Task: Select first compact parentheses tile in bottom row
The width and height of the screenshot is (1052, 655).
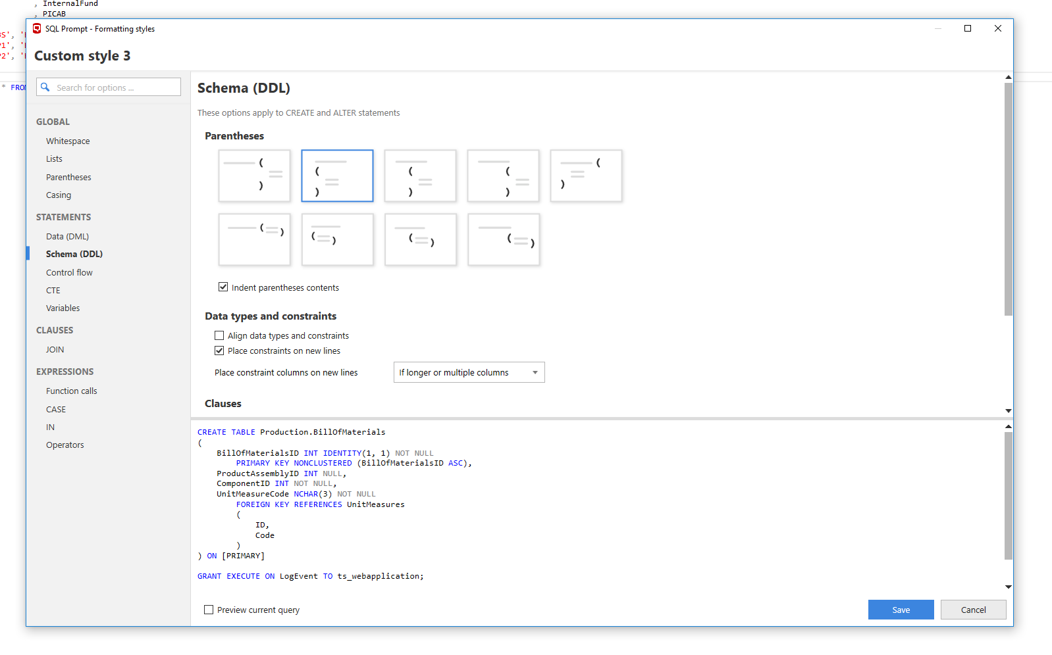Action: [x=254, y=239]
